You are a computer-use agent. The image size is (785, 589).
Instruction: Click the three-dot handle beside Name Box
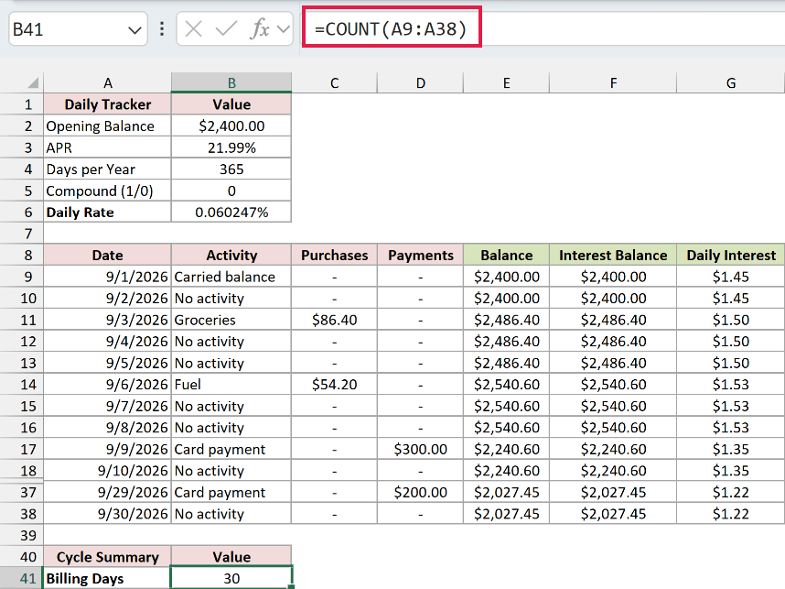[x=162, y=29]
